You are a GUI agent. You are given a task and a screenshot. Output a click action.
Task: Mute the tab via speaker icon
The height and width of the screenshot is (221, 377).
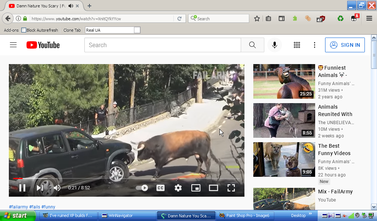point(71,6)
